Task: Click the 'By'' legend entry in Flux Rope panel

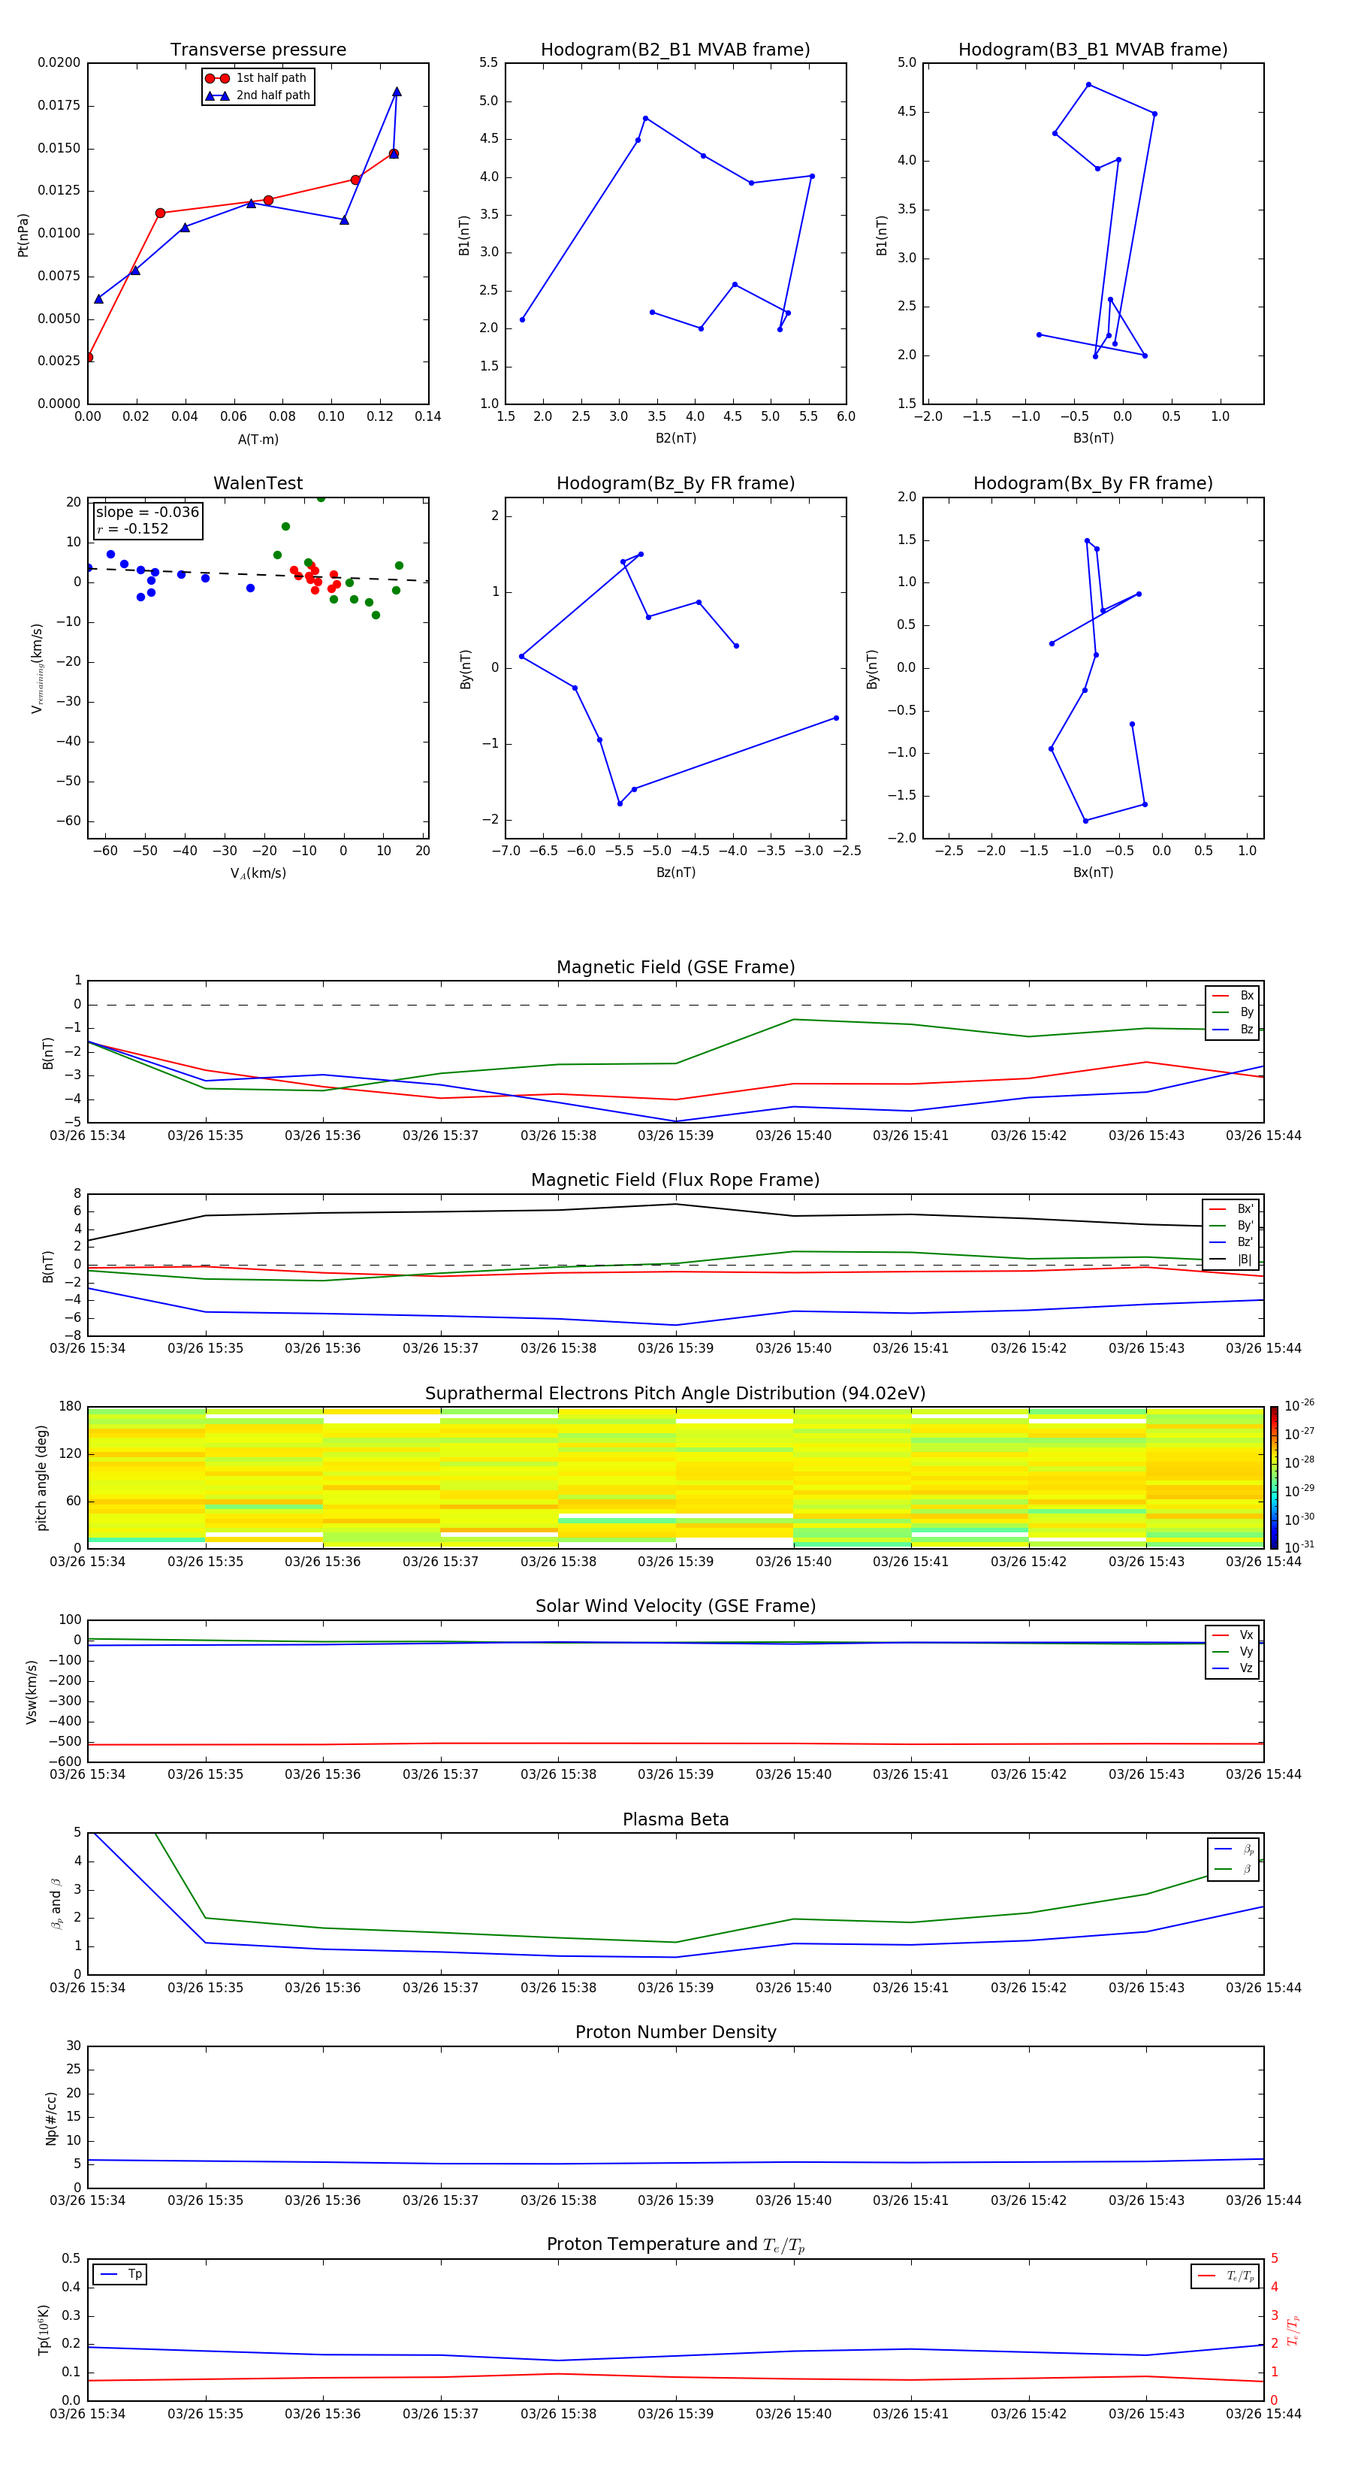Action: point(1232,1226)
